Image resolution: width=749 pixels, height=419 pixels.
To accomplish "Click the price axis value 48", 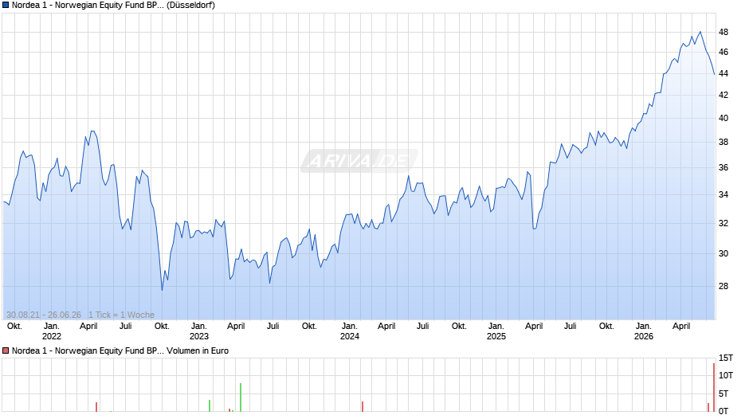I will (x=724, y=33).
